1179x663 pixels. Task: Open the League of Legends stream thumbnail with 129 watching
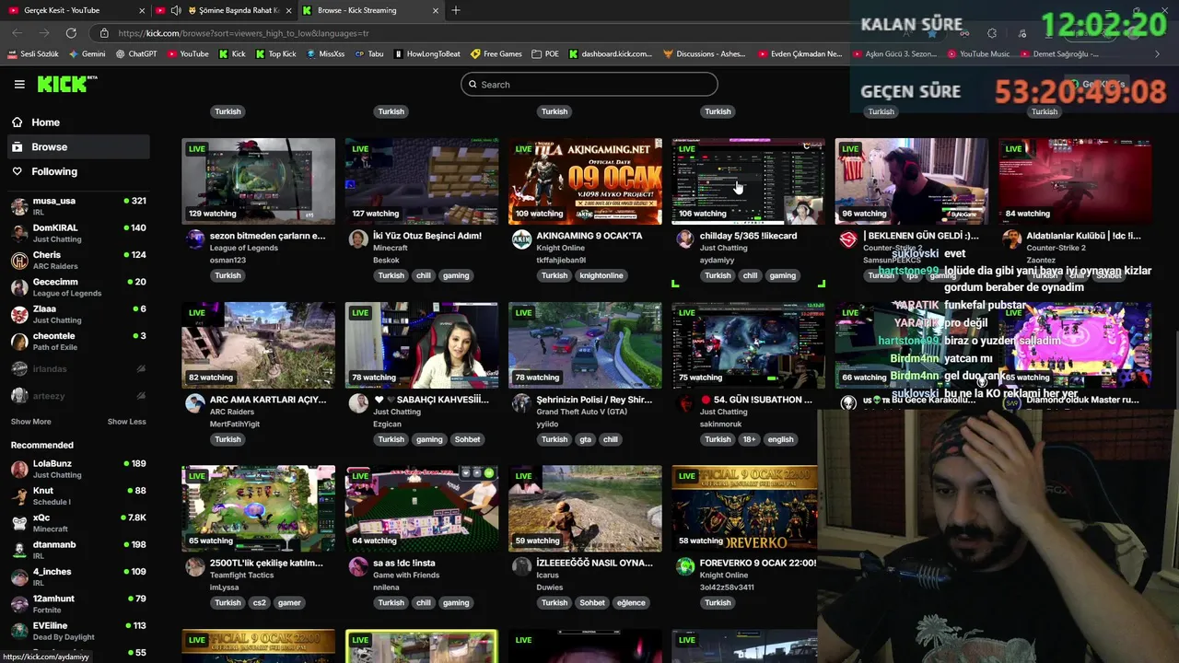tap(259, 181)
